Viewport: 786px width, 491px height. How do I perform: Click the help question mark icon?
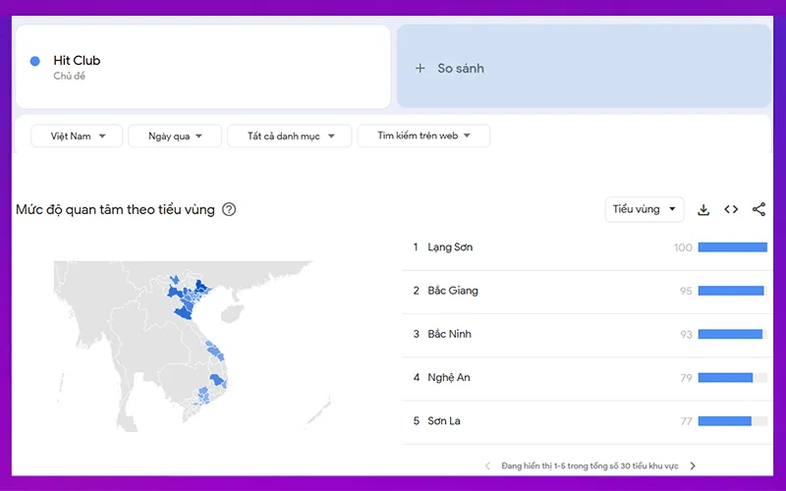(x=229, y=209)
